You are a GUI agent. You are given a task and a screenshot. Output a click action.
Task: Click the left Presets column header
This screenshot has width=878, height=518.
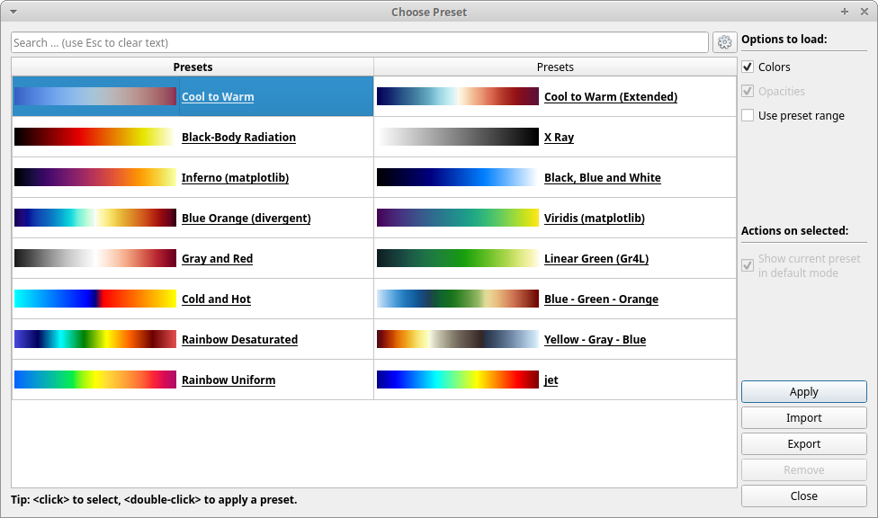(193, 67)
